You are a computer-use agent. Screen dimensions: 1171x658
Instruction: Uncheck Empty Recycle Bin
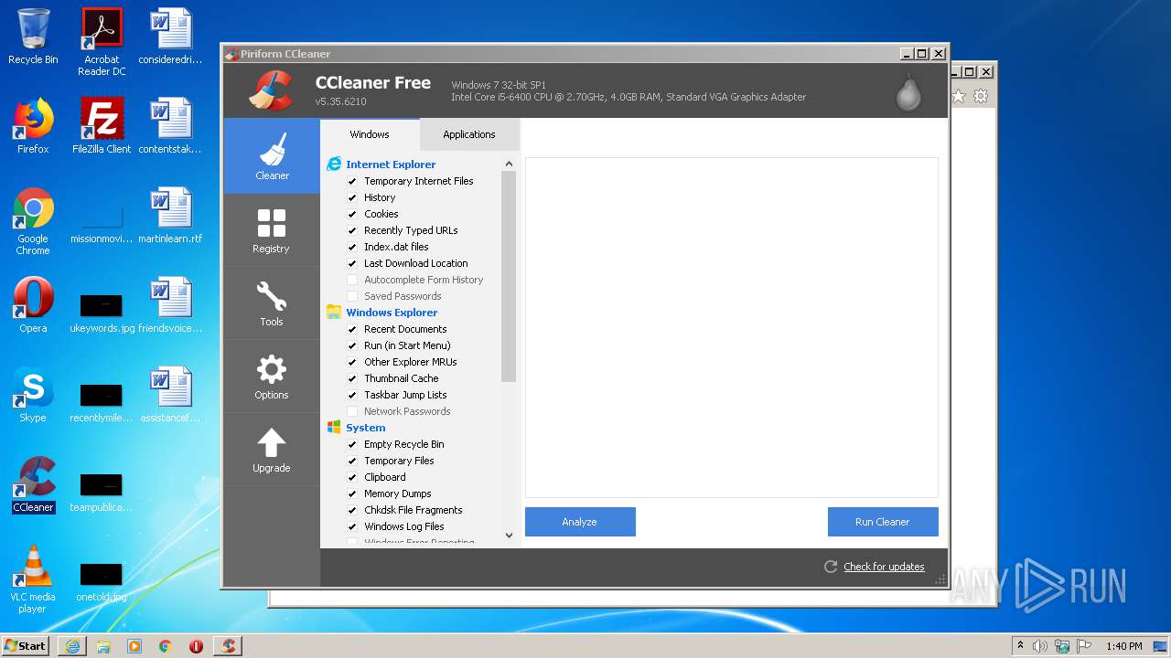(352, 444)
